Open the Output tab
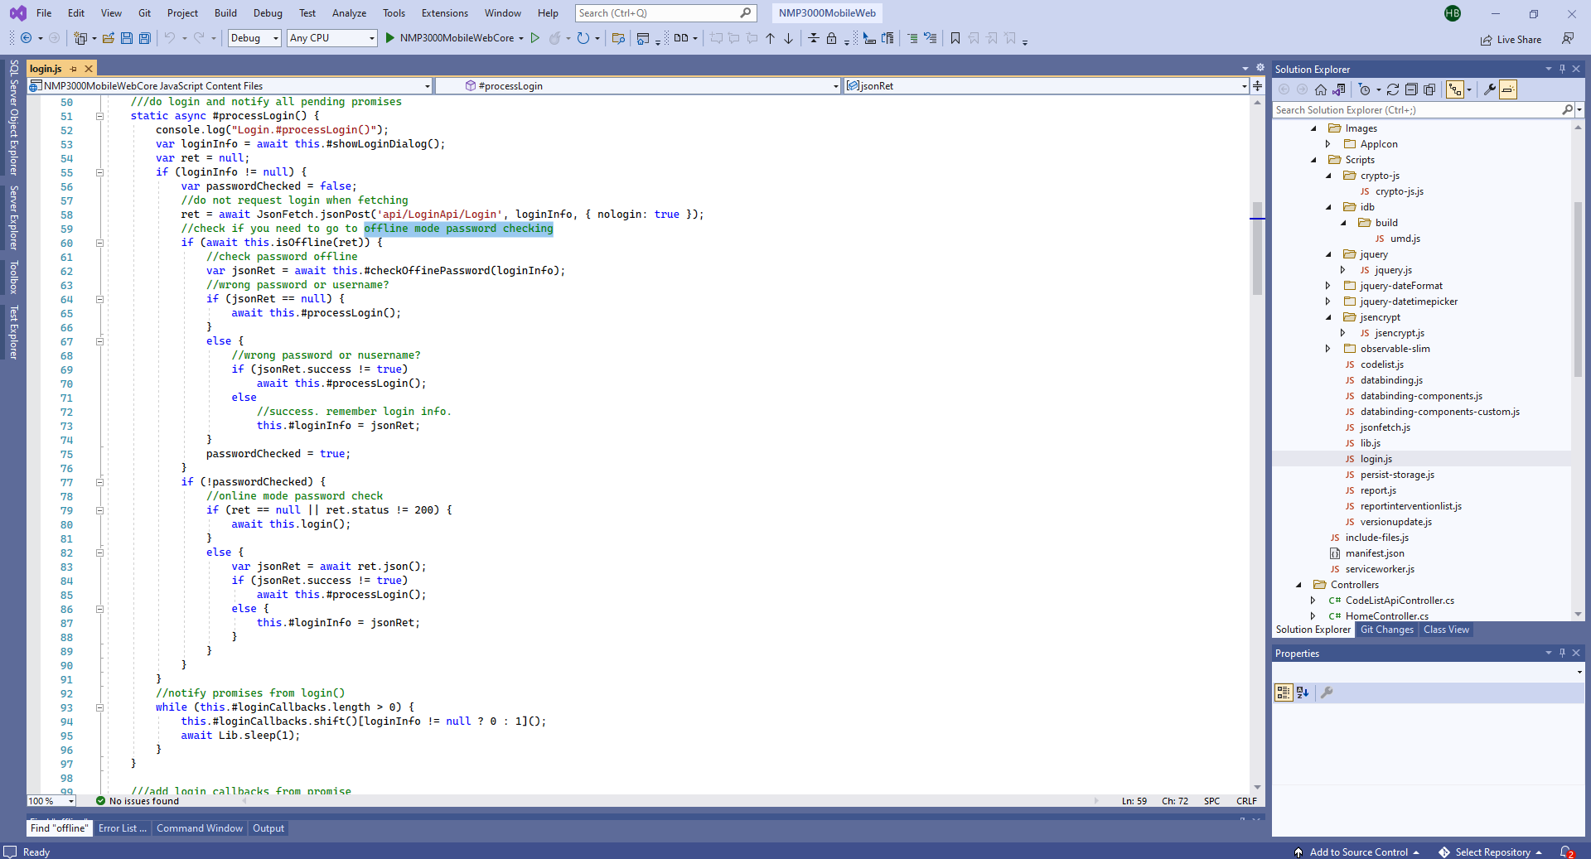The width and height of the screenshot is (1591, 859). click(x=268, y=828)
